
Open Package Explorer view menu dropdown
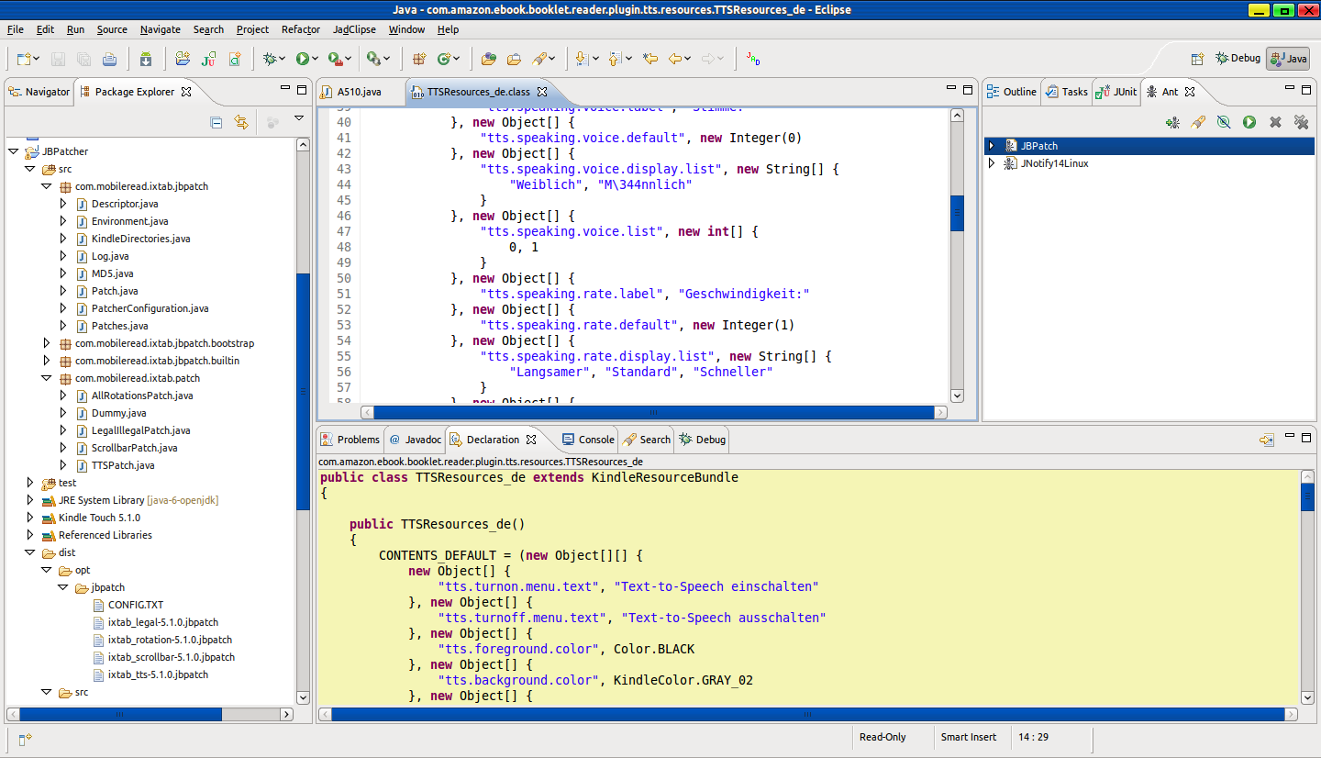coord(298,118)
